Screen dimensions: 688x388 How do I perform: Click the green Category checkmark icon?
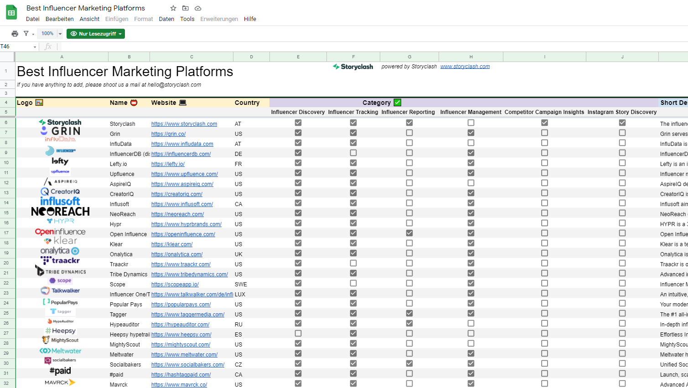click(398, 103)
